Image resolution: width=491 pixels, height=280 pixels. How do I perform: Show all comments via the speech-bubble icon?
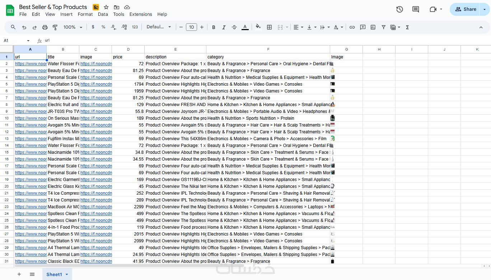[x=416, y=9]
